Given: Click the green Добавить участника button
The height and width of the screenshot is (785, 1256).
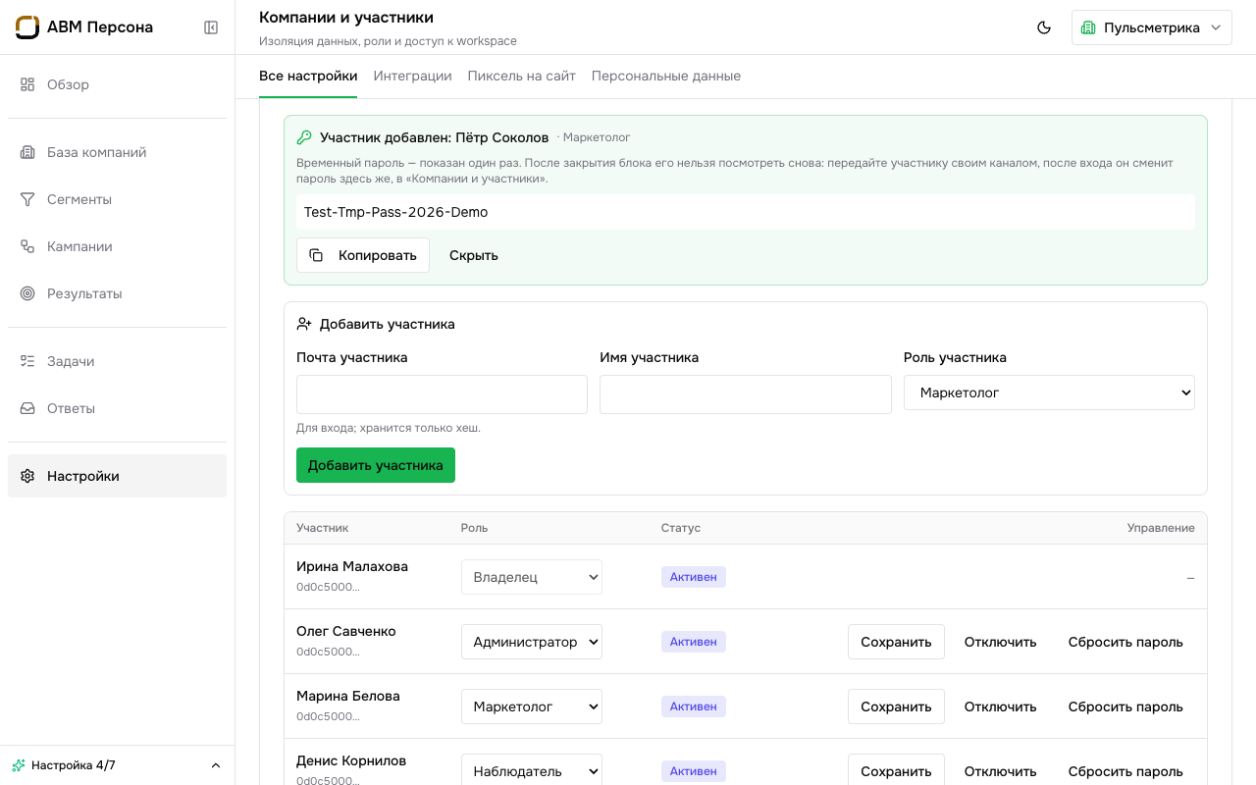Looking at the screenshot, I should click(376, 465).
